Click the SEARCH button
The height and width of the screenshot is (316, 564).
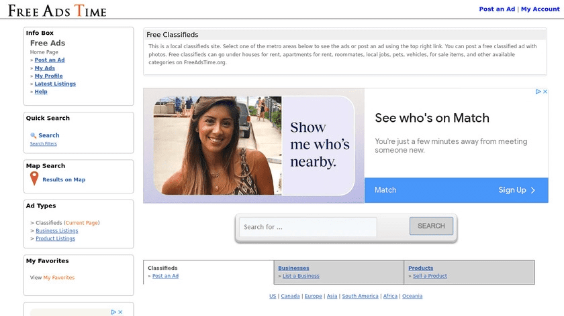(431, 226)
